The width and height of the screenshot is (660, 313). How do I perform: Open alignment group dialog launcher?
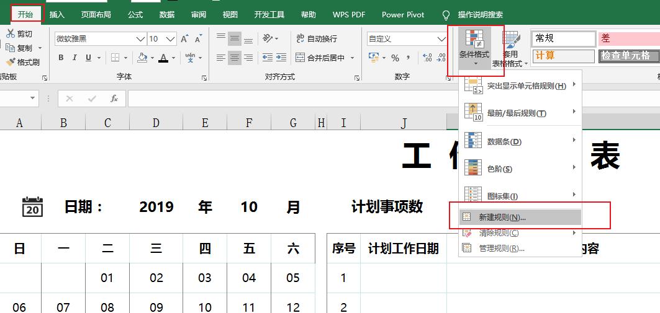tap(357, 77)
